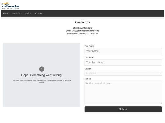Click the Last Name label
This screenshot has width=165, height=123.
pyautogui.click(x=89, y=57)
